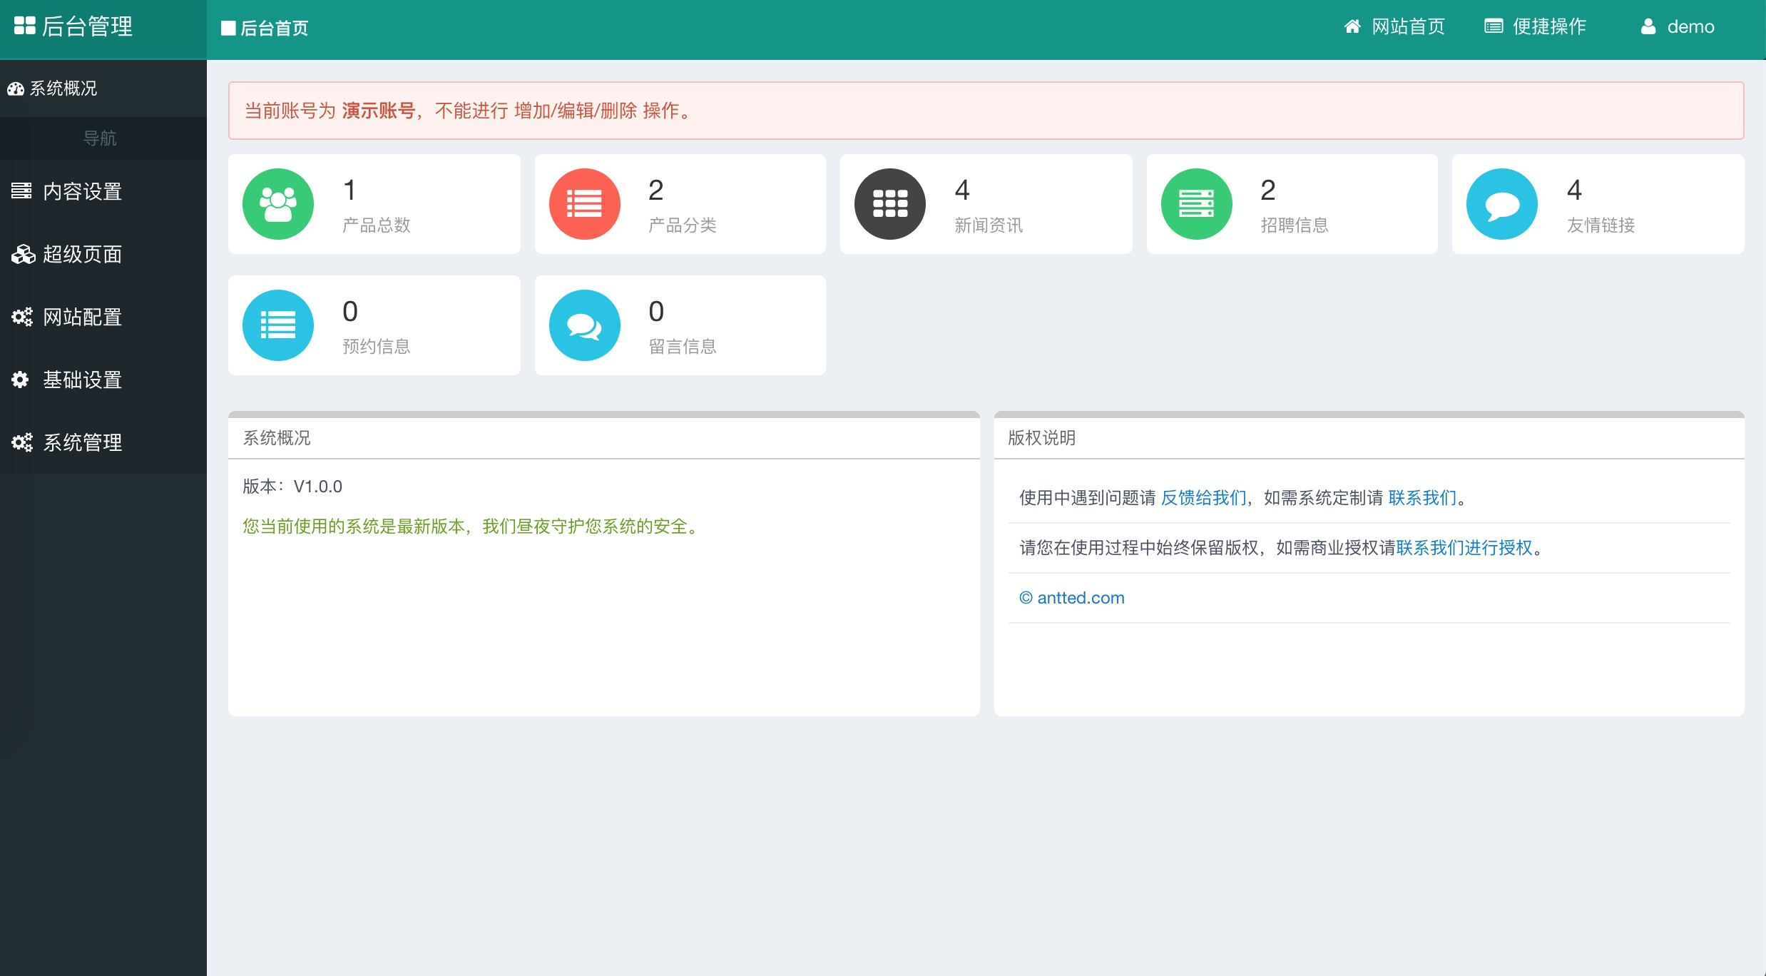Image resolution: width=1766 pixels, height=976 pixels.
Task: Click the 留言信息 speech bubble icon
Action: 584,325
